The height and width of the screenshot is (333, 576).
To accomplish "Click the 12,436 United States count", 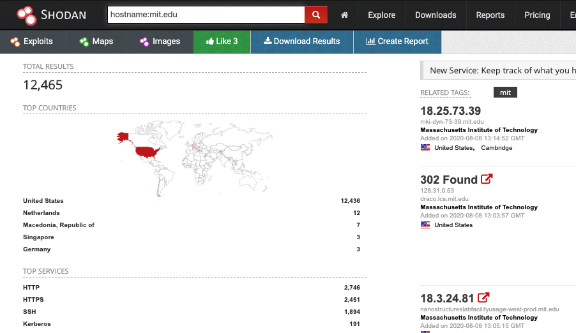I will (350, 201).
